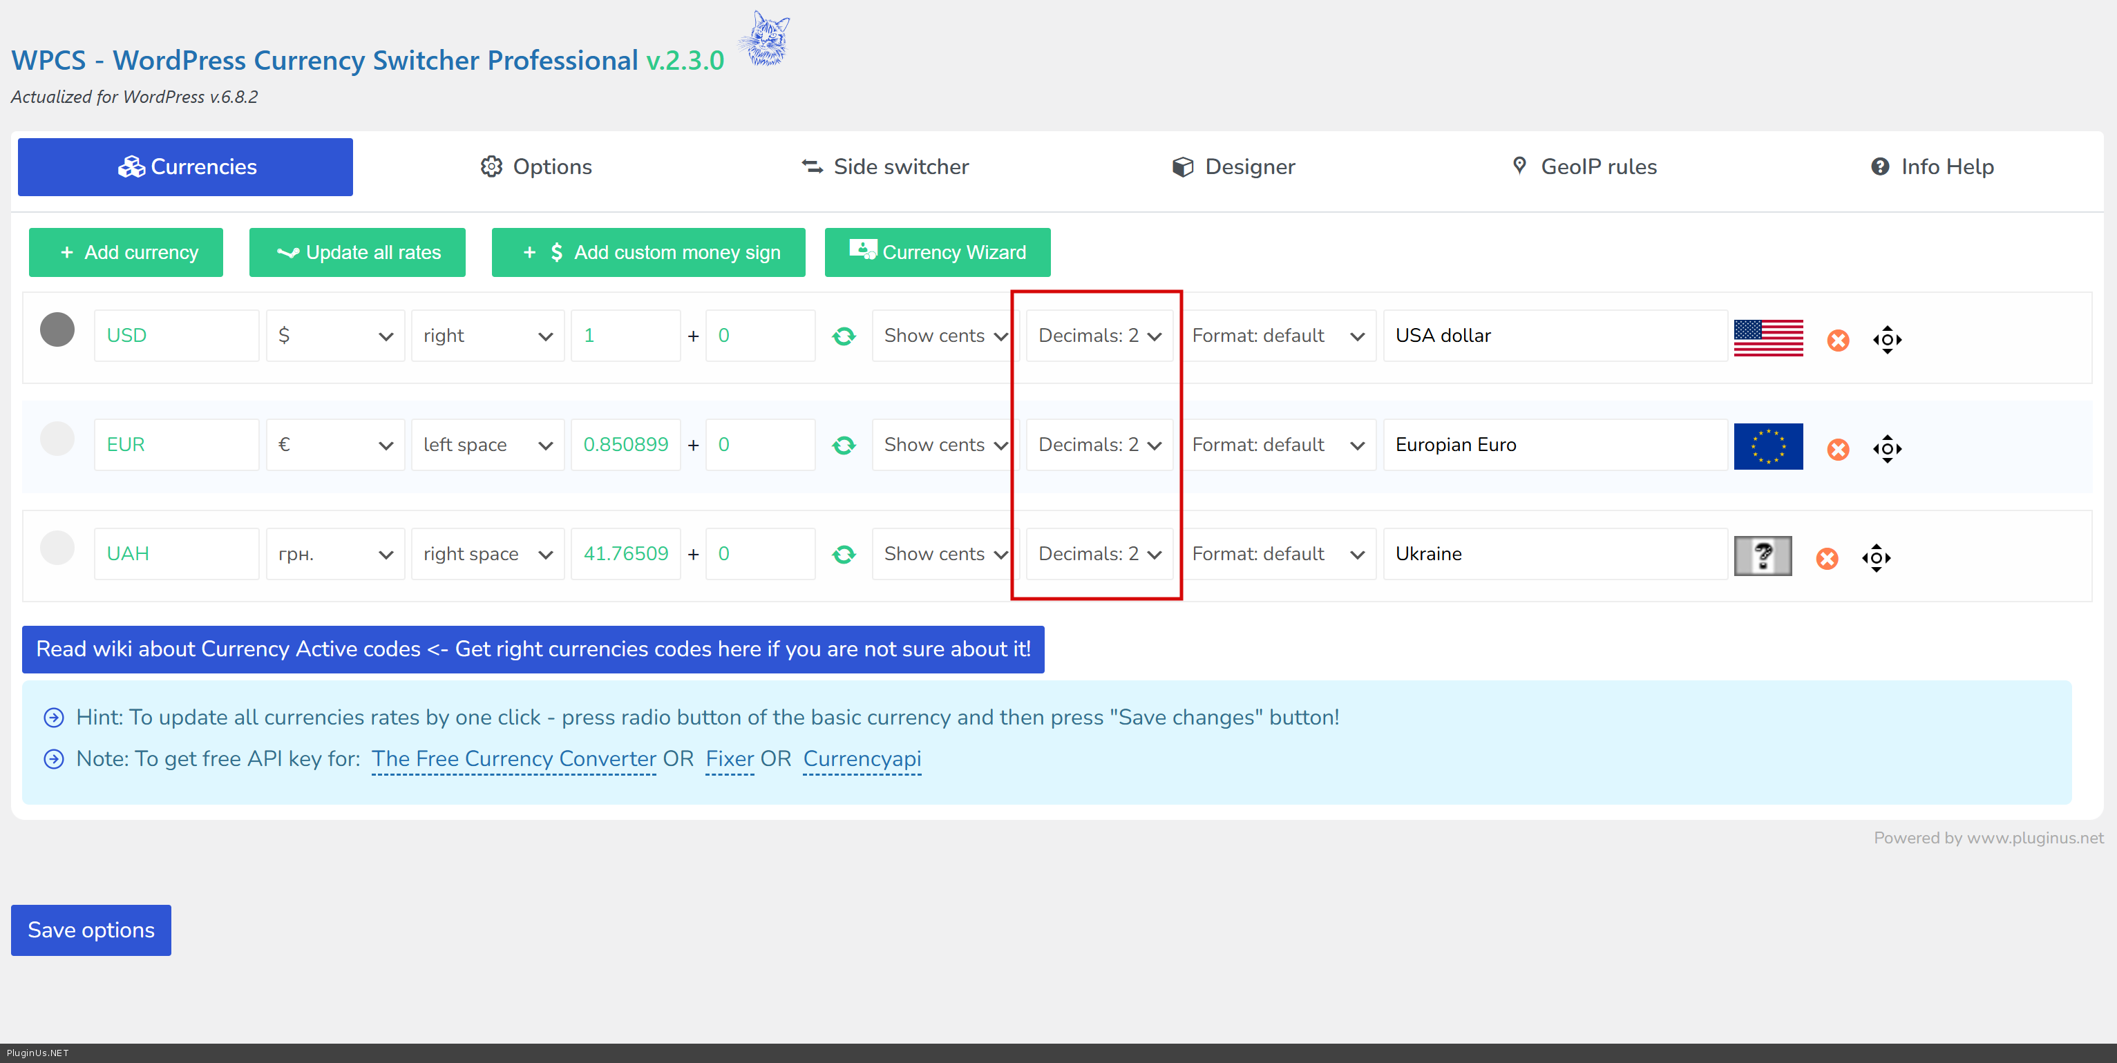The image size is (2117, 1063).
Task: Open UAH Format default dropdown
Action: [1277, 555]
